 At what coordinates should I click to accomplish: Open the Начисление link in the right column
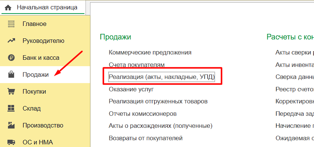295,126
